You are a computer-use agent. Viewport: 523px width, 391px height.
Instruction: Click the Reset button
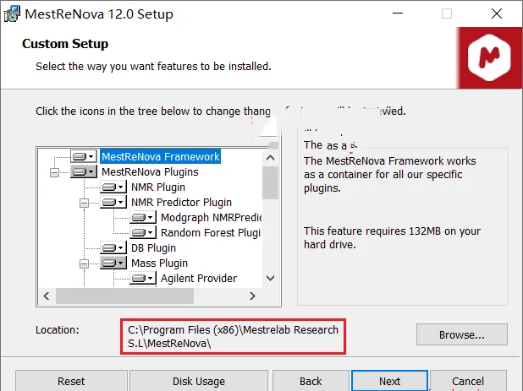point(71,381)
